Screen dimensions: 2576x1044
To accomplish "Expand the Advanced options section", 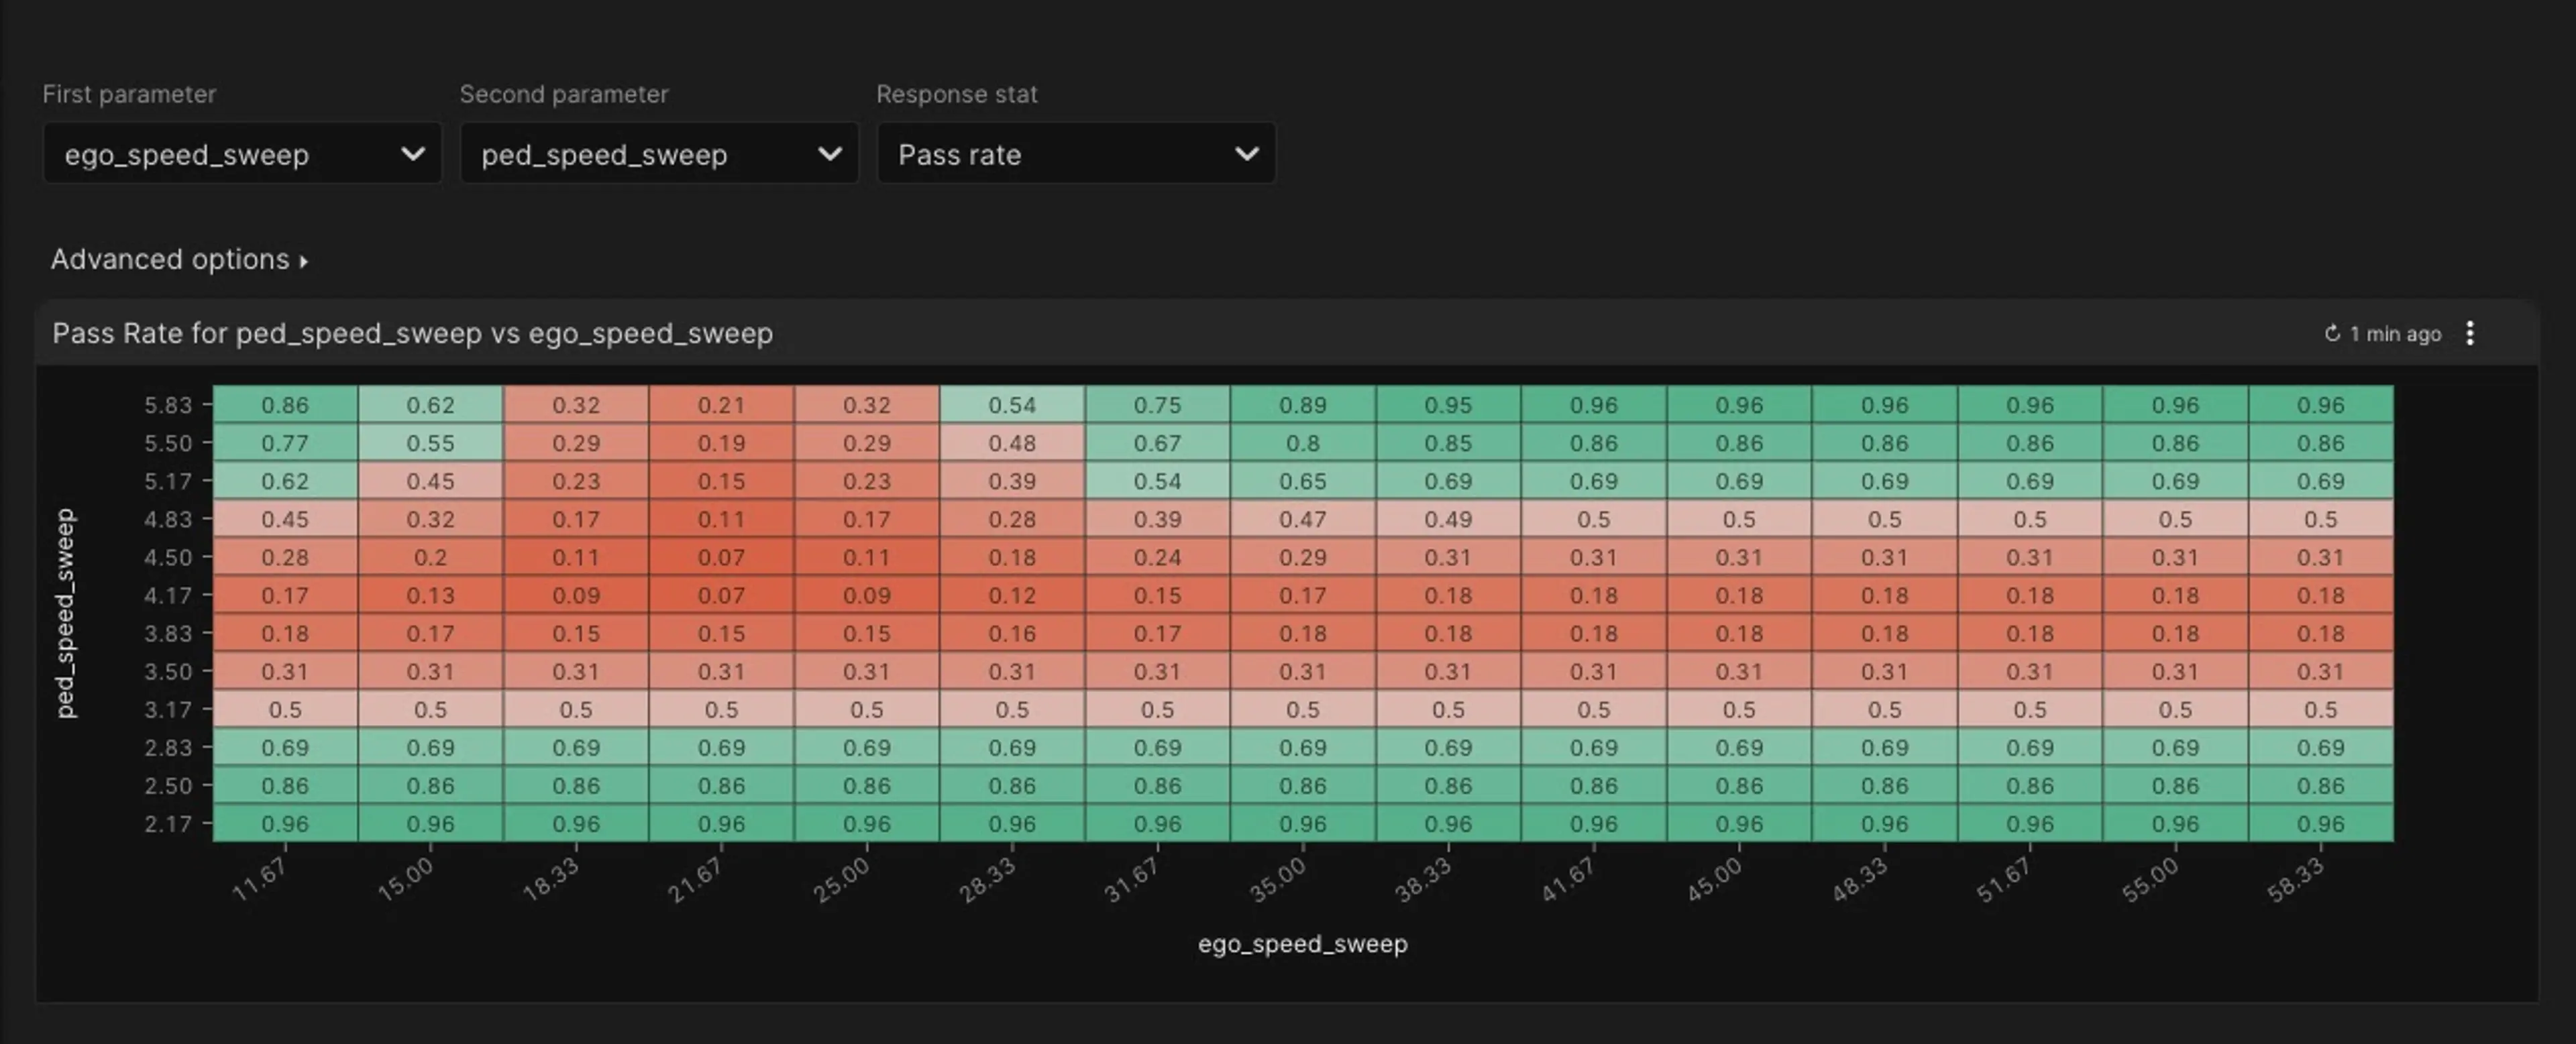I will pos(170,260).
